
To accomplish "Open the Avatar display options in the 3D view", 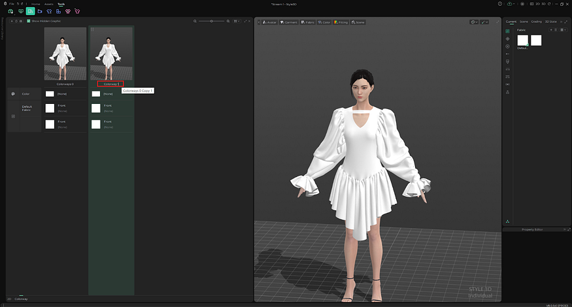I will pyautogui.click(x=269, y=22).
